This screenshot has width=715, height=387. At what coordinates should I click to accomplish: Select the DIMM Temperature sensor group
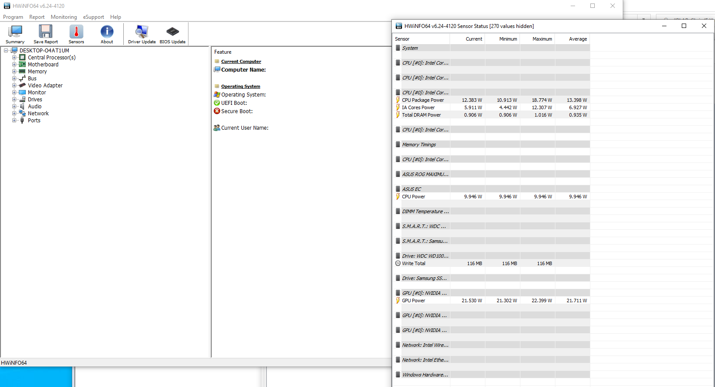(492, 211)
